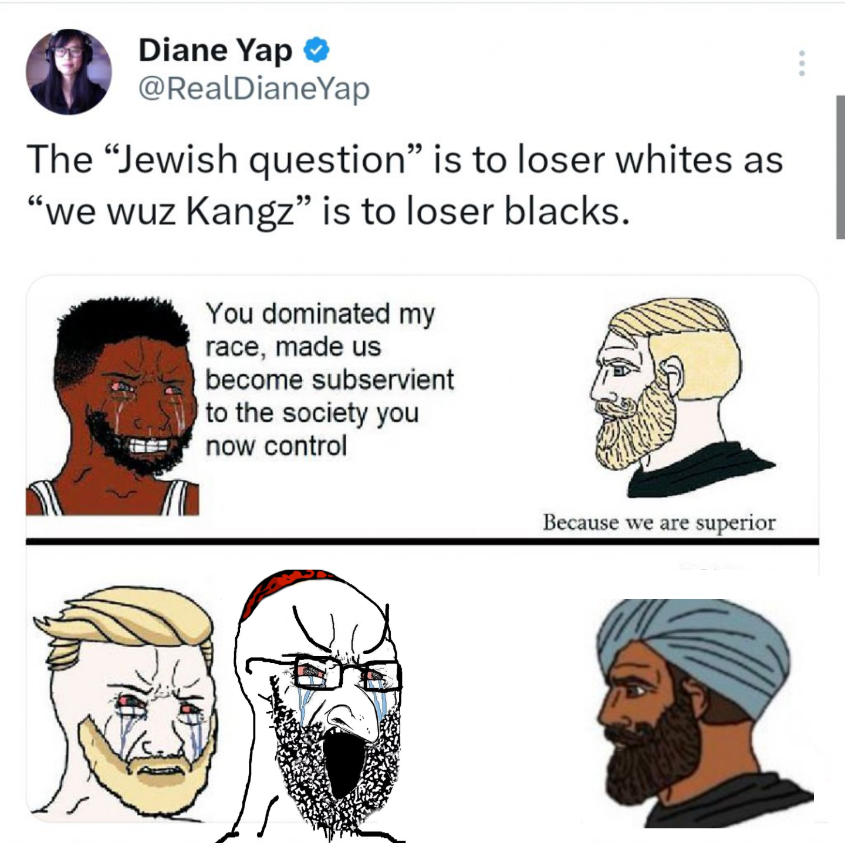This screenshot has height=843, width=845.
Task: Open Diane Yap's round profile avatar
Action: pyautogui.click(x=69, y=72)
